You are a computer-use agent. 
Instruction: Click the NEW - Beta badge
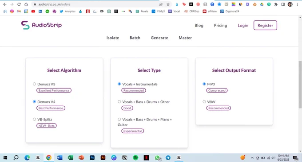pos(47,126)
